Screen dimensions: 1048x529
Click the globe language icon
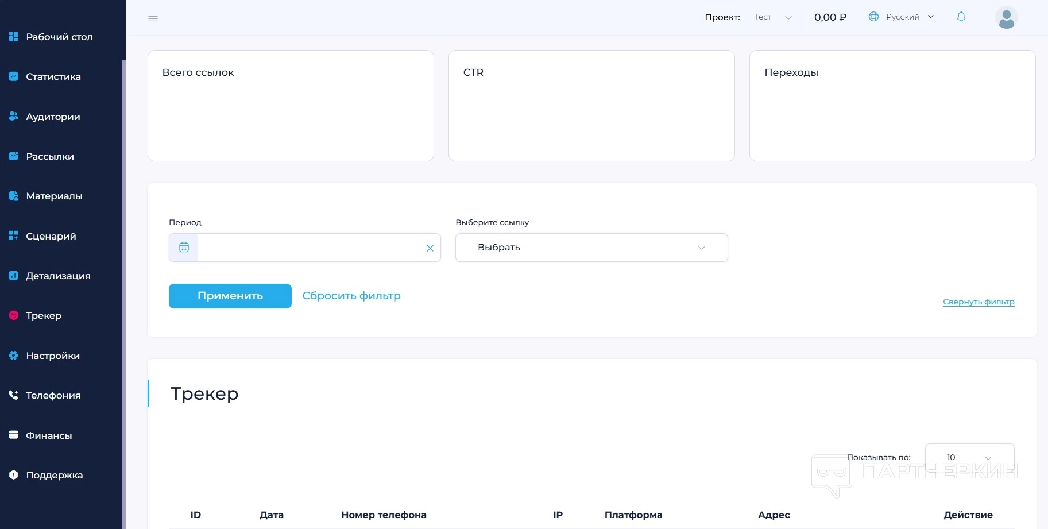pyautogui.click(x=873, y=17)
